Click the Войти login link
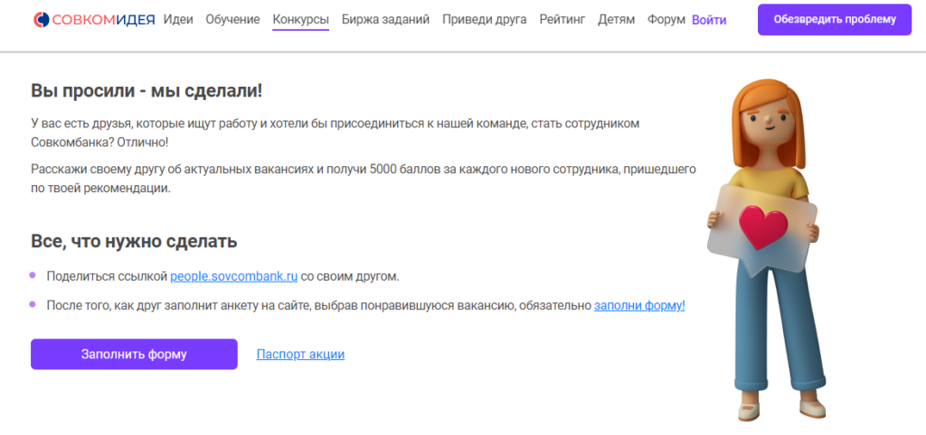The height and width of the screenshot is (435, 926). pos(709,19)
